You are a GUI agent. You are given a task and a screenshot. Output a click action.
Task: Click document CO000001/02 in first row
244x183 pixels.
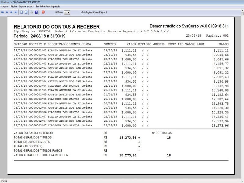click(38, 50)
